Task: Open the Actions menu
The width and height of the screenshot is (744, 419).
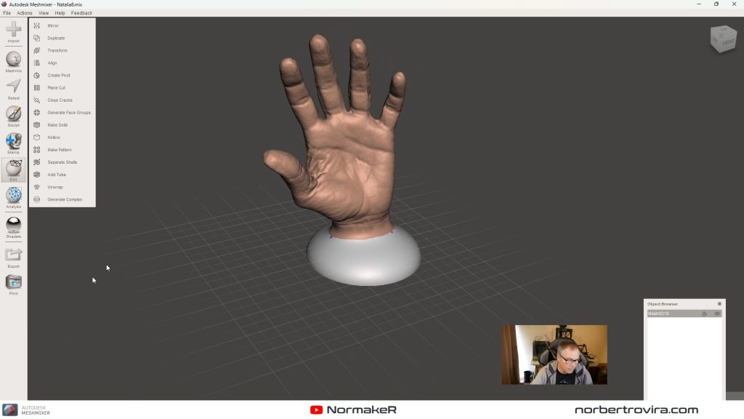Action: (25, 13)
